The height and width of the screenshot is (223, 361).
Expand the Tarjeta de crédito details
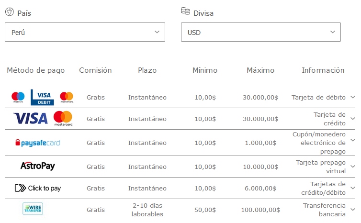click(353, 119)
